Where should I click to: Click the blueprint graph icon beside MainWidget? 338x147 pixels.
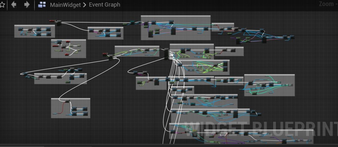[42, 5]
